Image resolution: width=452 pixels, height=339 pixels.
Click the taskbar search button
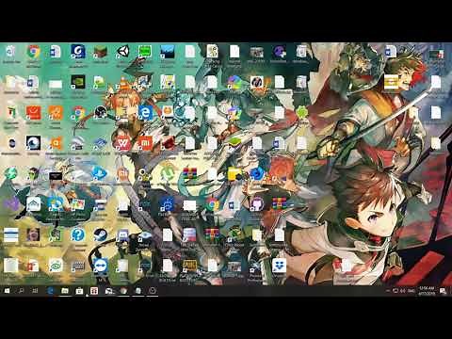pos(21,291)
